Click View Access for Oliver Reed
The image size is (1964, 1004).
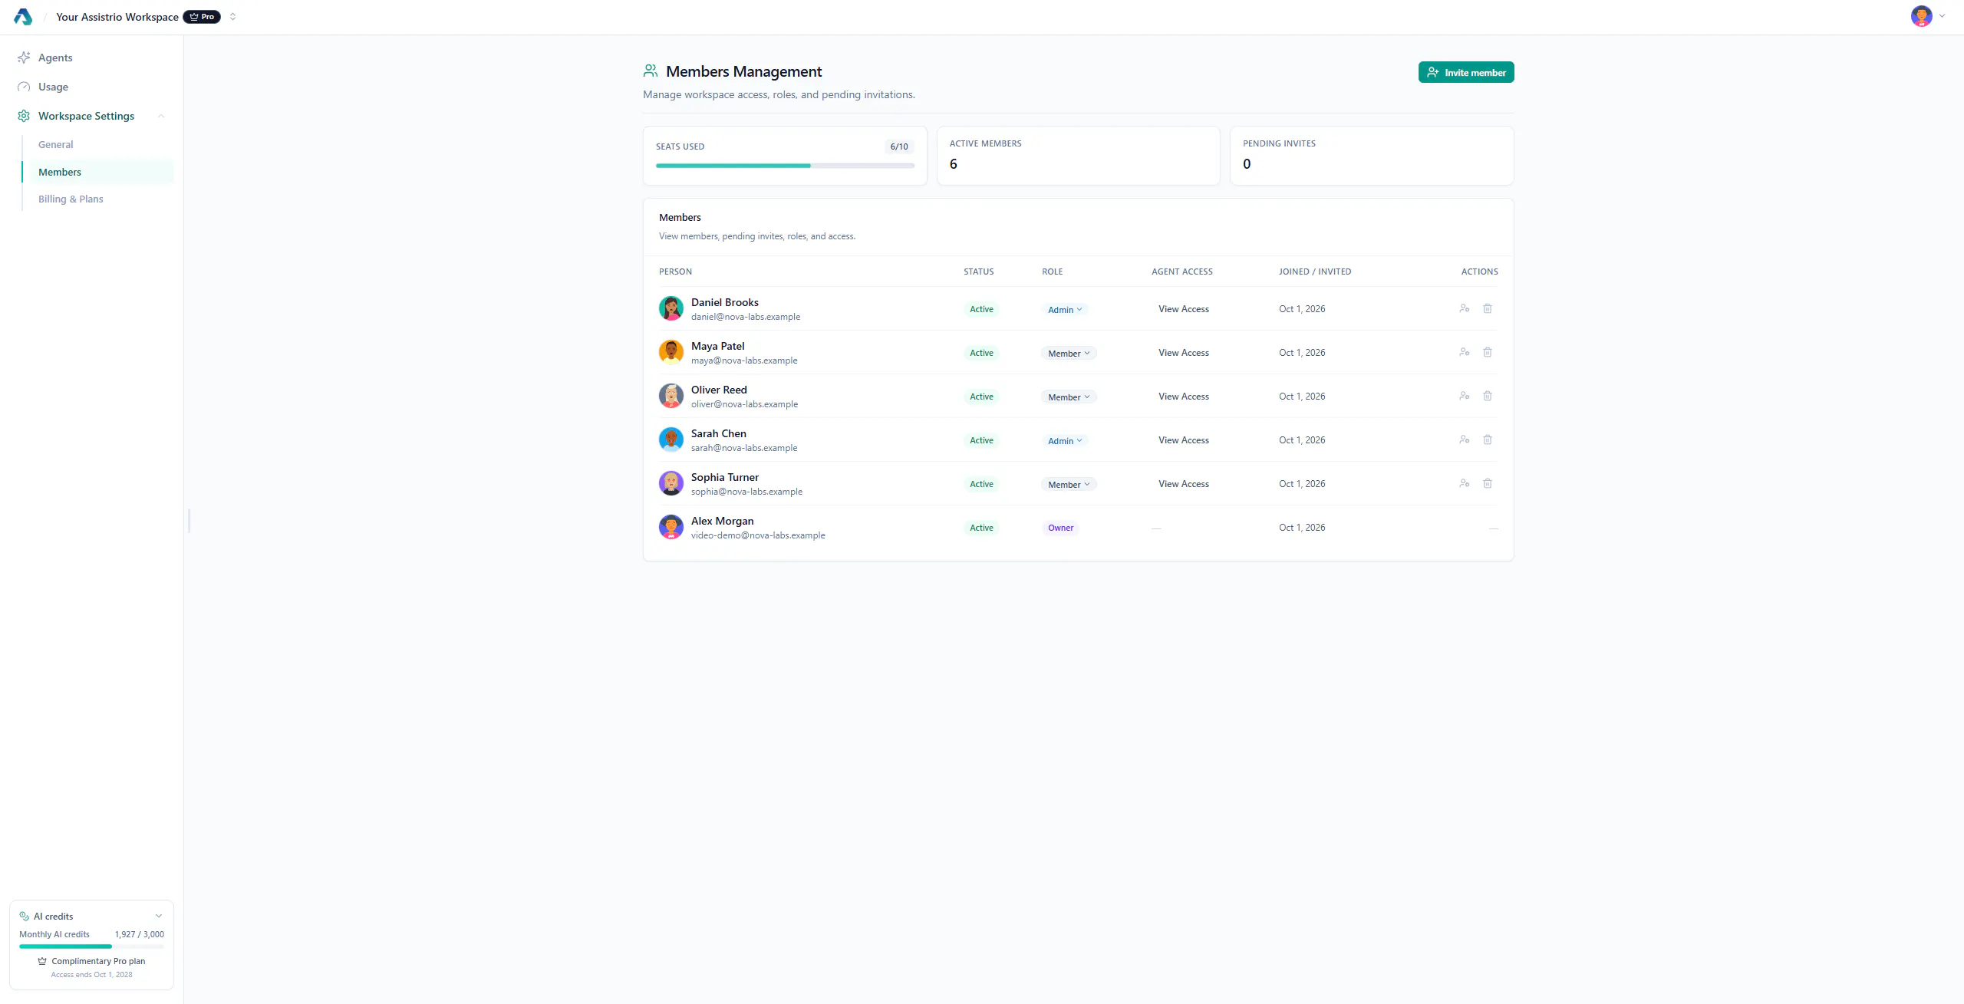[x=1184, y=397]
